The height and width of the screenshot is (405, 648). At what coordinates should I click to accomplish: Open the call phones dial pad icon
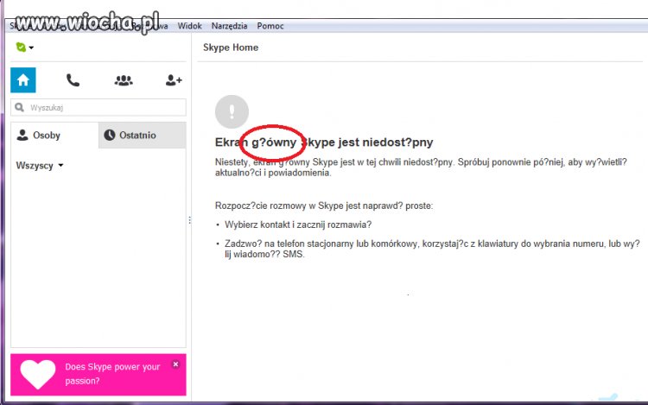pyautogui.click(x=73, y=80)
